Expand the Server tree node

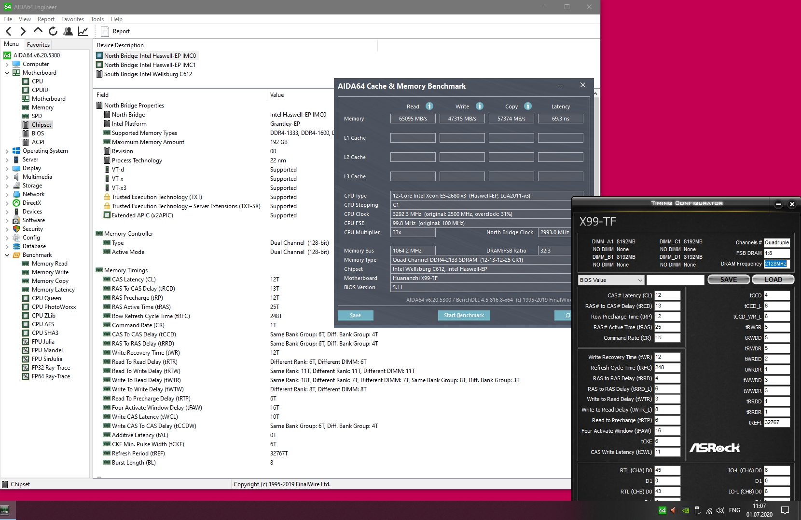point(7,160)
